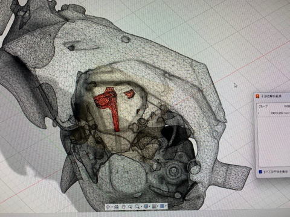Open the Orbit type dropdown arrow
This screenshot has height=217, width=290.
112,207
